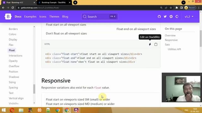
Task: Open Flex in the sidebar
Action: (11, 45)
